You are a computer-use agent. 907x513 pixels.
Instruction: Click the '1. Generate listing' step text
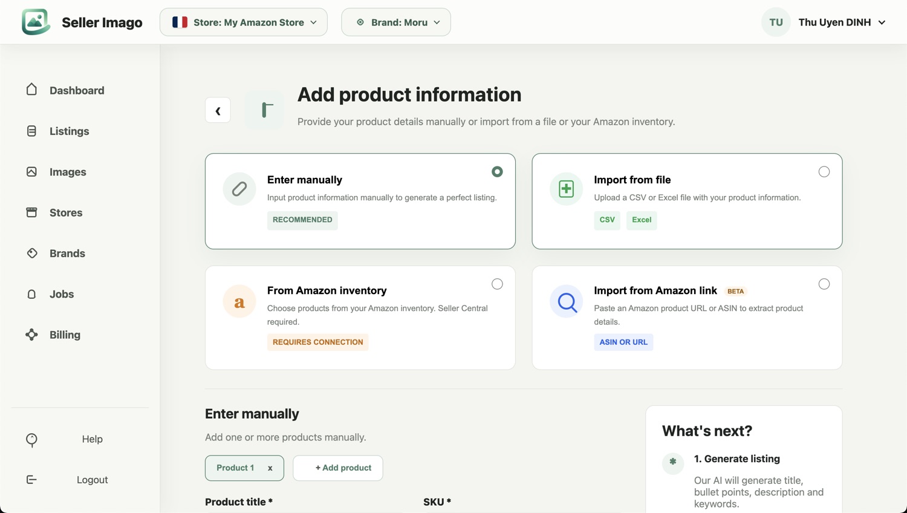point(737,459)
